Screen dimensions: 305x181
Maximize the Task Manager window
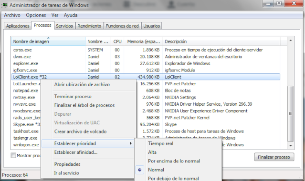[x=279, y=3]
